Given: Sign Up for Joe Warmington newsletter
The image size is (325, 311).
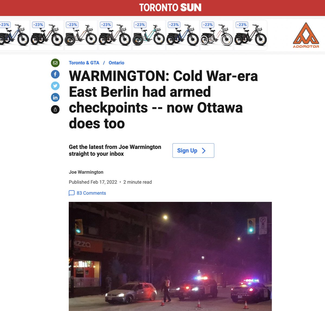Looking at the screenshot, I should click(x=193, y=151).
